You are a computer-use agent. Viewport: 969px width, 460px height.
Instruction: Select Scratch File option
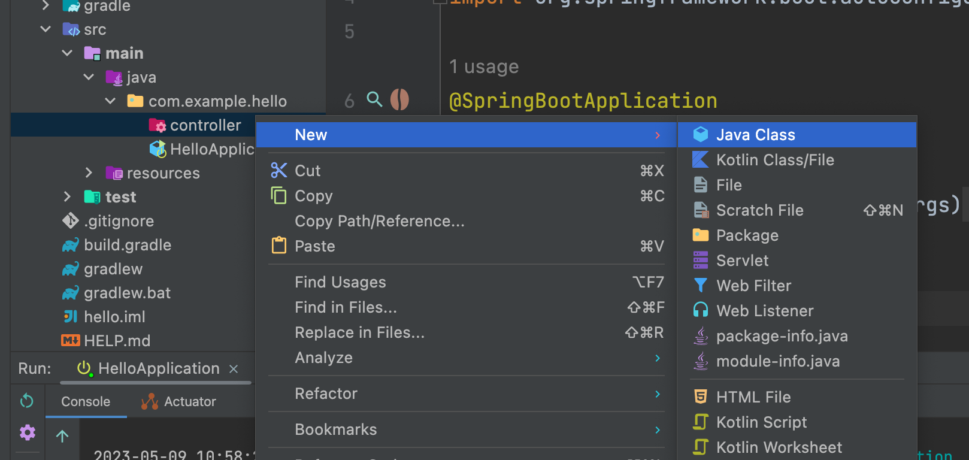[x=797, y=210]
